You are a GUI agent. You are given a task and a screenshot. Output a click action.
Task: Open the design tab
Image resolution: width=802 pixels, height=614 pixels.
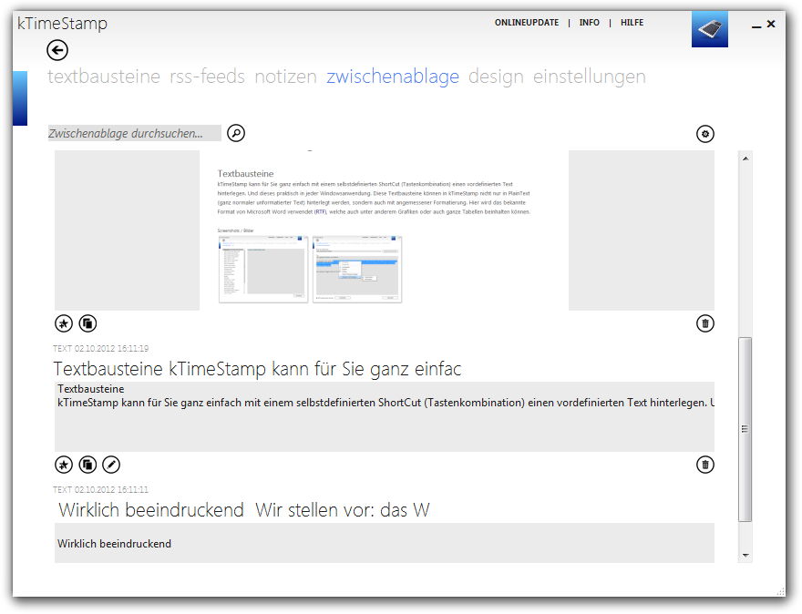(x=496, y=77)
